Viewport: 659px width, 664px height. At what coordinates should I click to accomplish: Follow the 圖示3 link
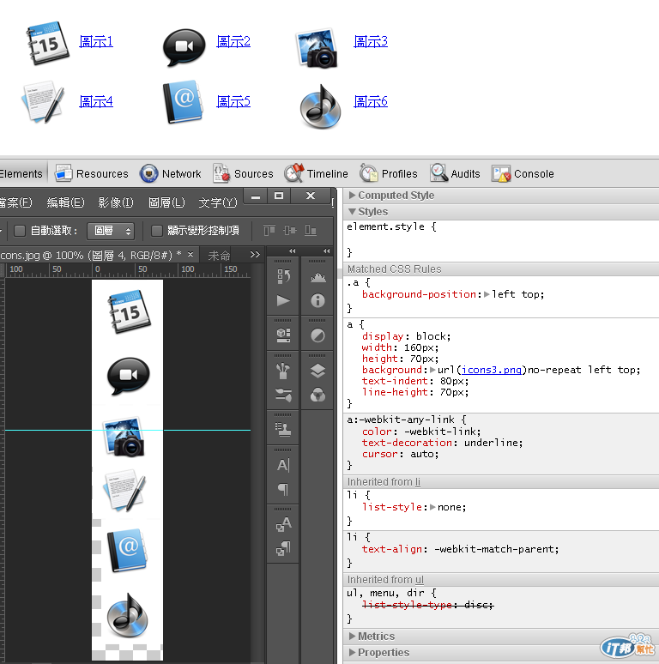click(x=371, y=41)
